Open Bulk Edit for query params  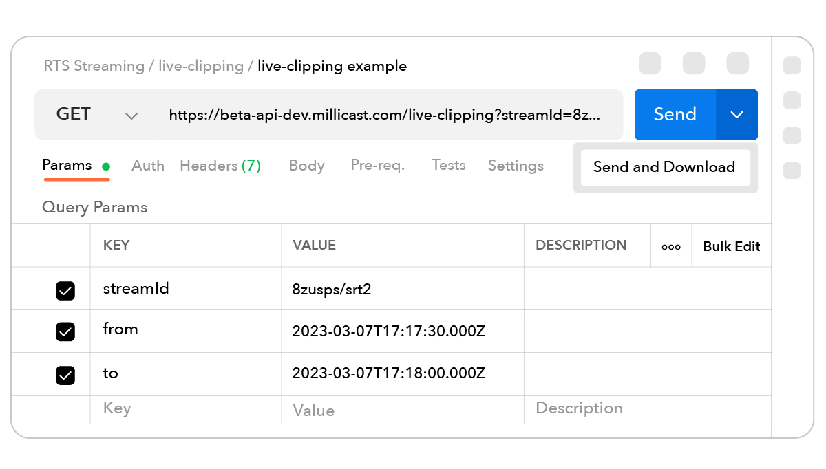(x=731, y=245)
